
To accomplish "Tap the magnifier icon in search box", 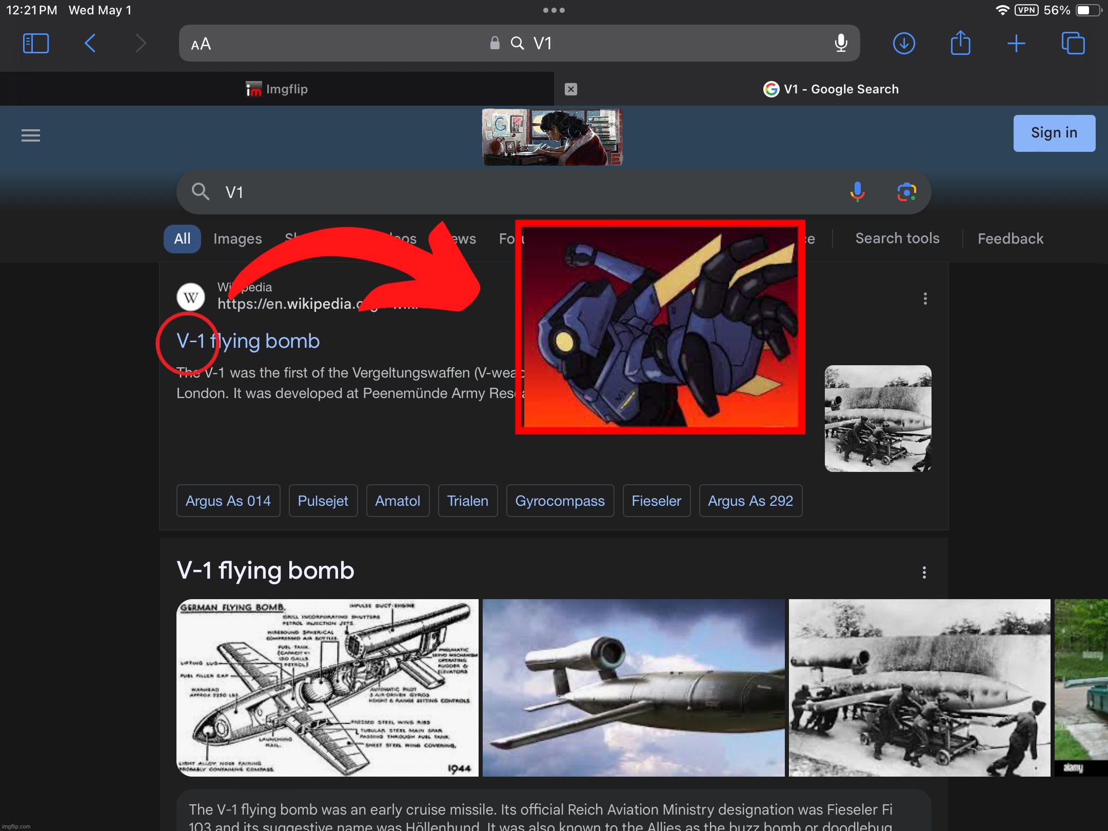I will pyautogui.click(x=200, y=192).
